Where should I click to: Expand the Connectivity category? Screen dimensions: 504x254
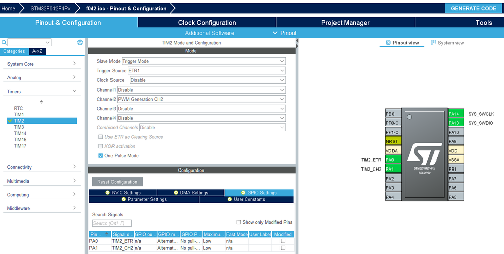tap(42, 167)
